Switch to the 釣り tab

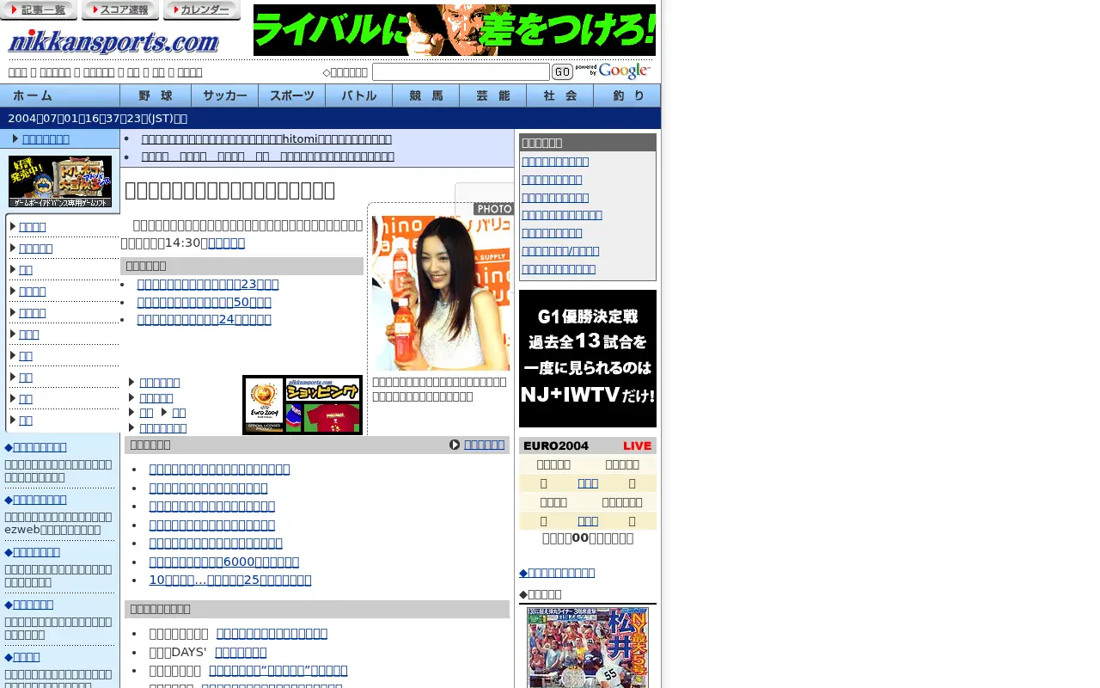[x=627, y=95]
